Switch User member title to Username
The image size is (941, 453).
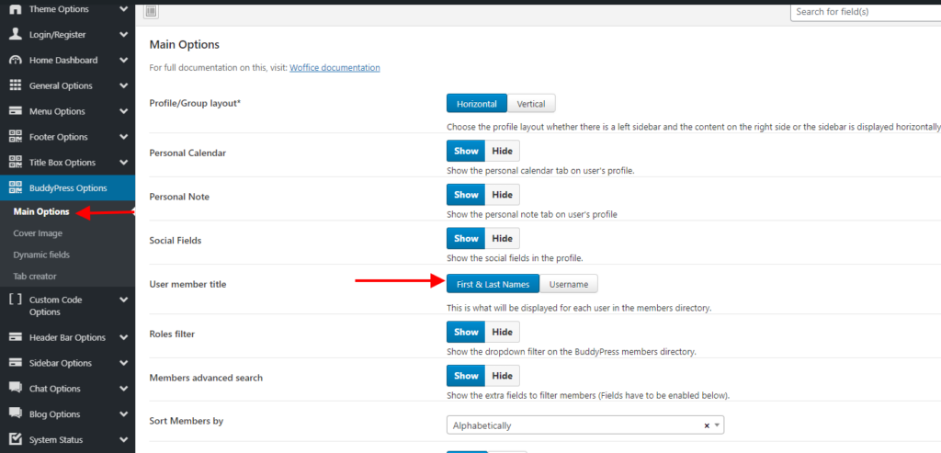click(x=569, y=284)
